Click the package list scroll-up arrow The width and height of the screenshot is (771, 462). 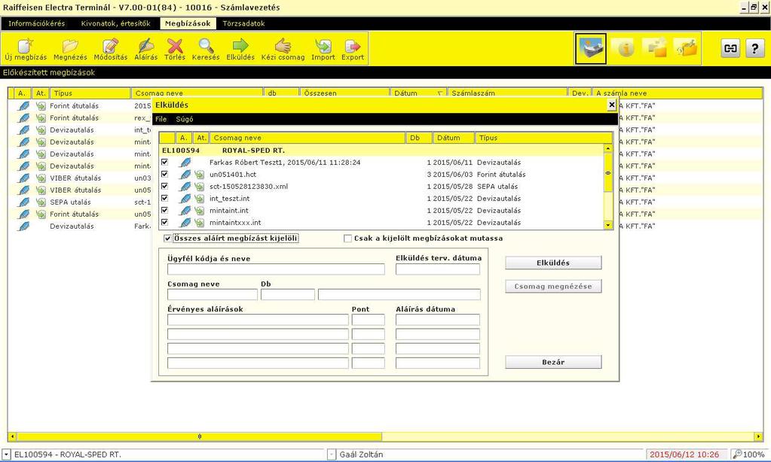[x=608, y=148]
